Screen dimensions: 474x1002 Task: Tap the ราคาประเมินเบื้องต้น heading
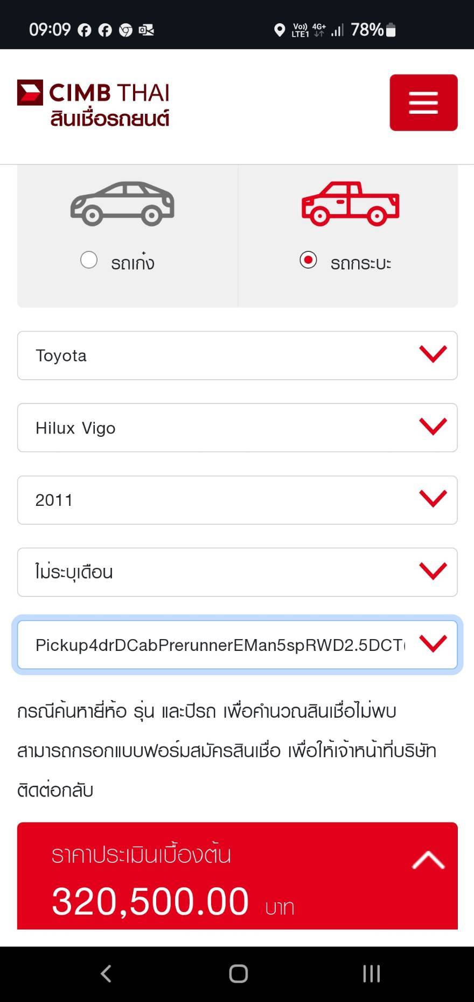coord(141,855)
